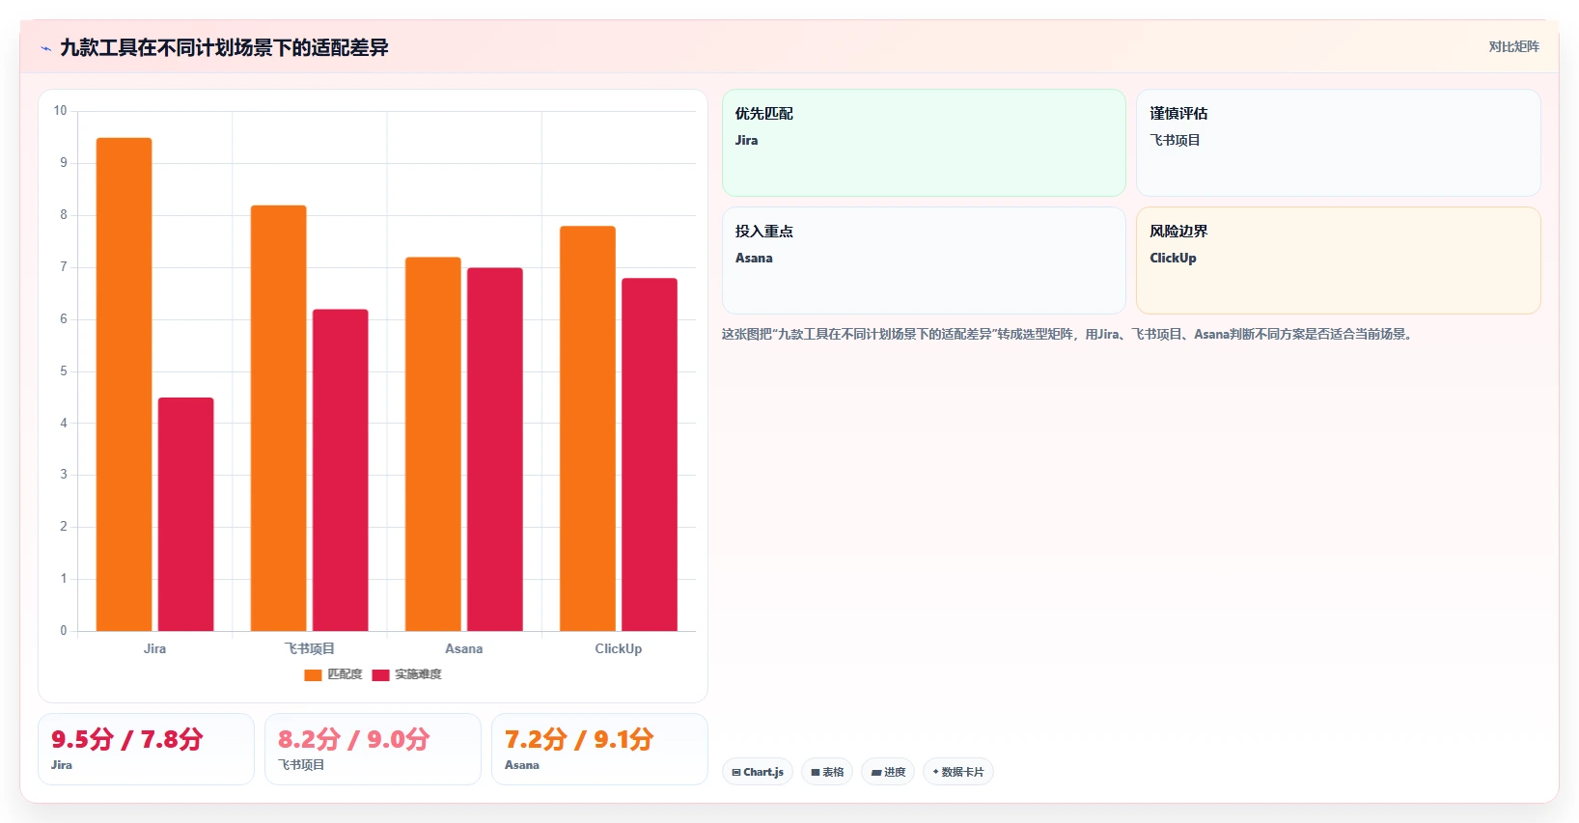This screenshot has height=823, width=1579.
Task: Click the y-axis tick label 0
Action: click(x=64, y=630)
